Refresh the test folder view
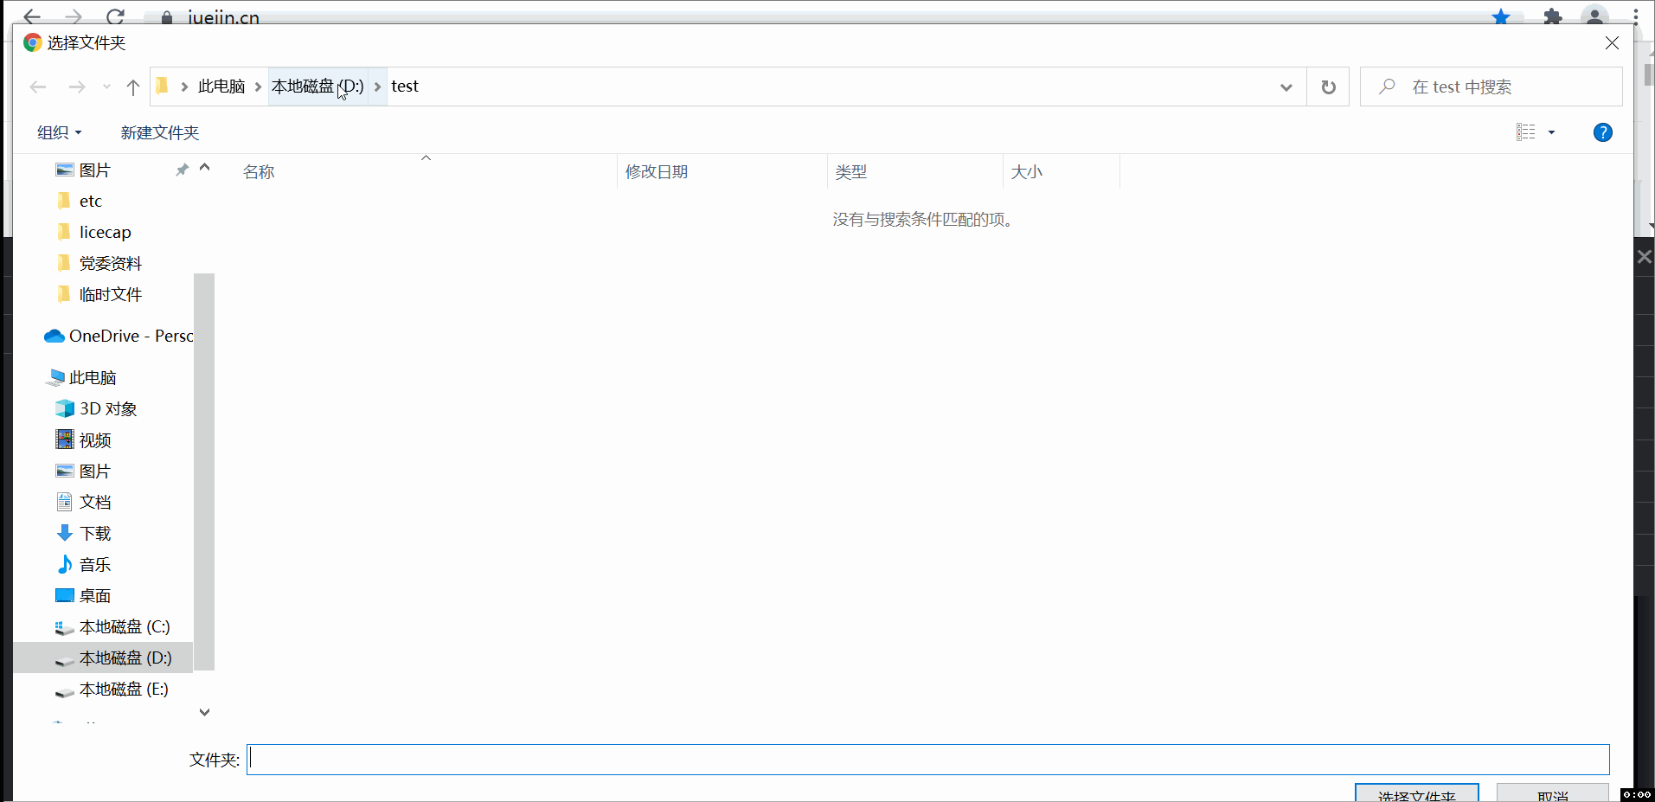 coord(1329,87)
